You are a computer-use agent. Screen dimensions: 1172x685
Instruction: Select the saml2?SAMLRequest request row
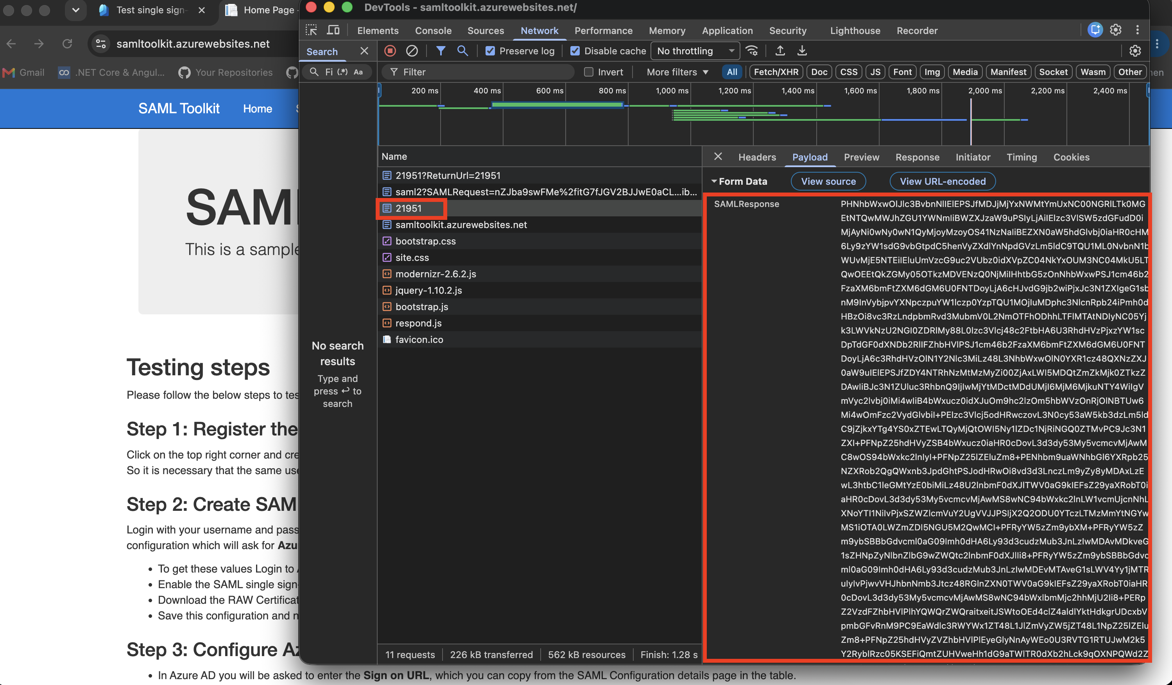(x=539, y=192)
